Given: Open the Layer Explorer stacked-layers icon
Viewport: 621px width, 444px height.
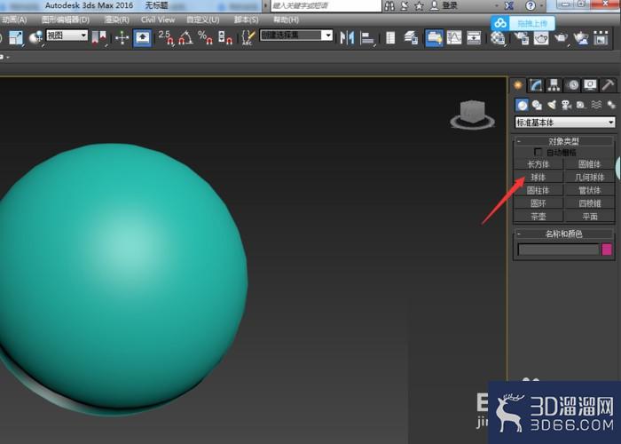Looking at the screenshot, I should pyautogui.click(x=411, y=38).
